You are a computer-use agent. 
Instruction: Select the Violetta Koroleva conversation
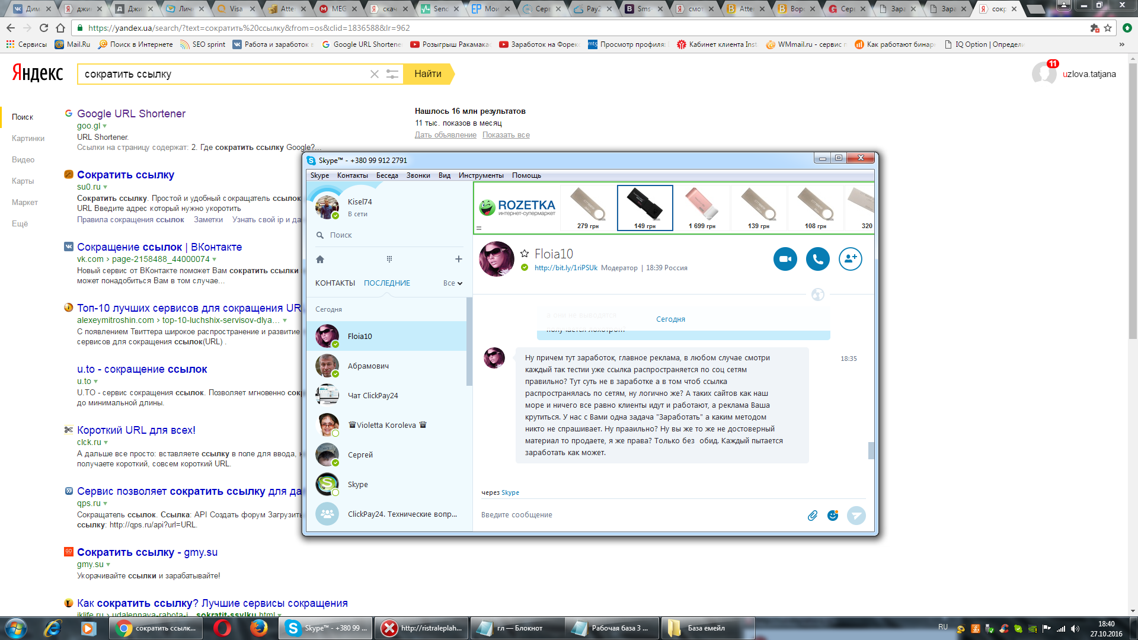(386, 425)
